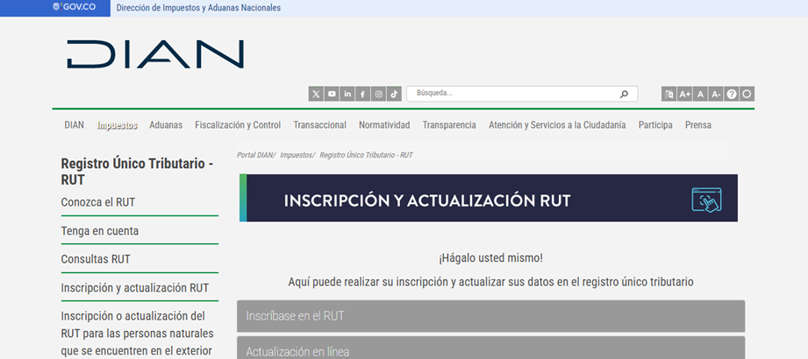808x359 pixels.
Task: Open the TikTok icon
Action: pos(394,94)
